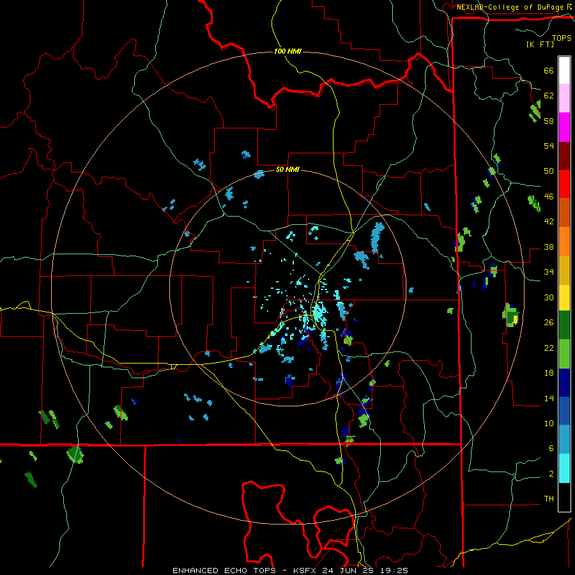This screenshot has height=575, width=575.
Task: Click the '2' legend value
Action: point(551,474)
